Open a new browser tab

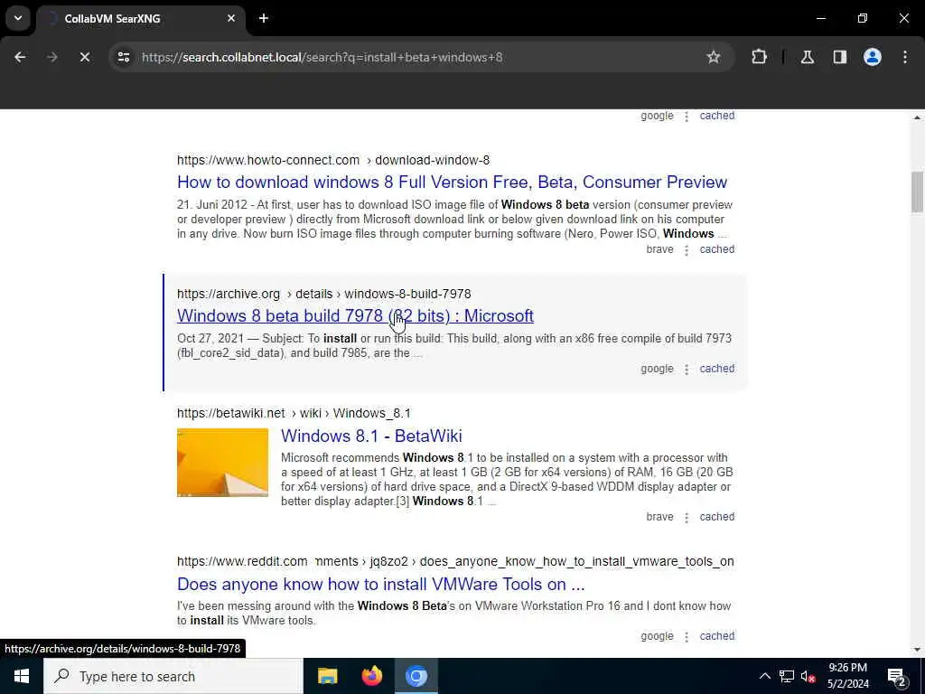(x=264, y=18)
